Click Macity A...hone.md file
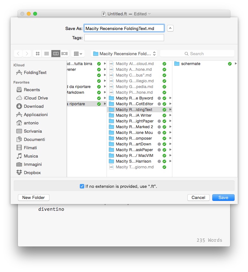The image size is (248, 272). (x=139, y=70)
